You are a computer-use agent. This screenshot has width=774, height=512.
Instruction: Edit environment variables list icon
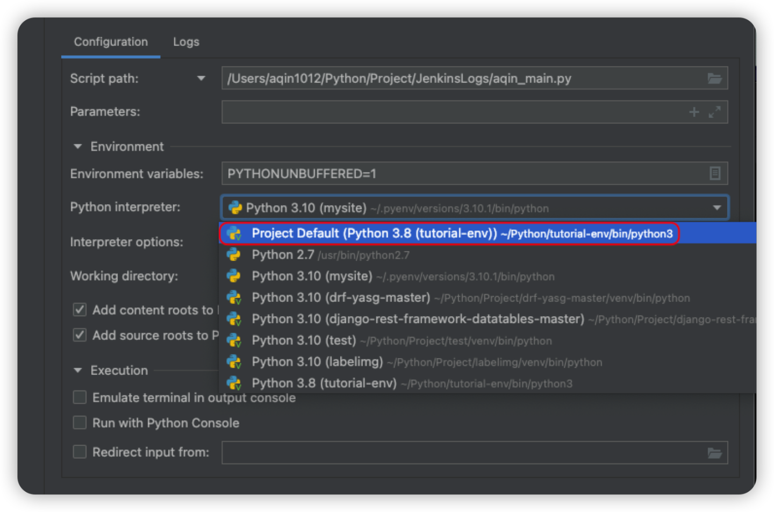coord(714,174)
